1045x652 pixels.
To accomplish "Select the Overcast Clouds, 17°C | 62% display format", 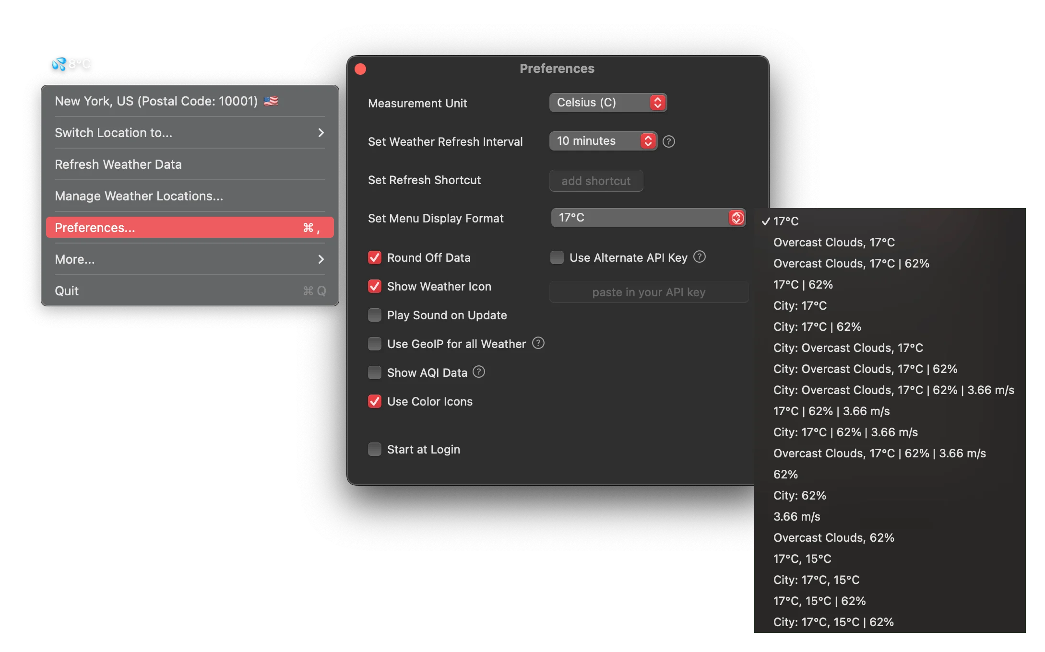I will click(851, 263).
